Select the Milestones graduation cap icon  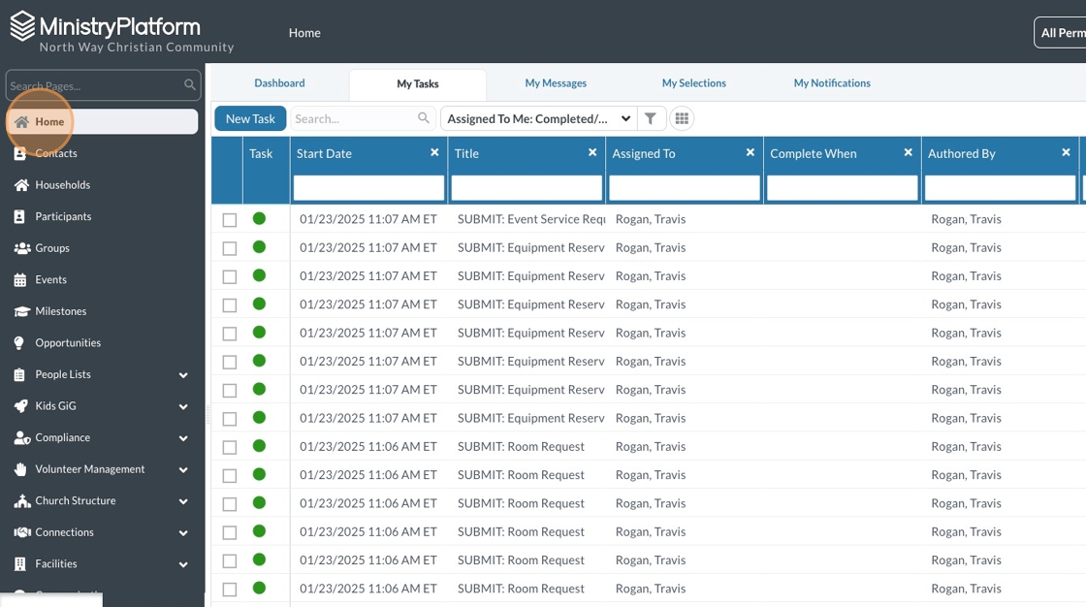pyautogui.click(x=20, y=311)
